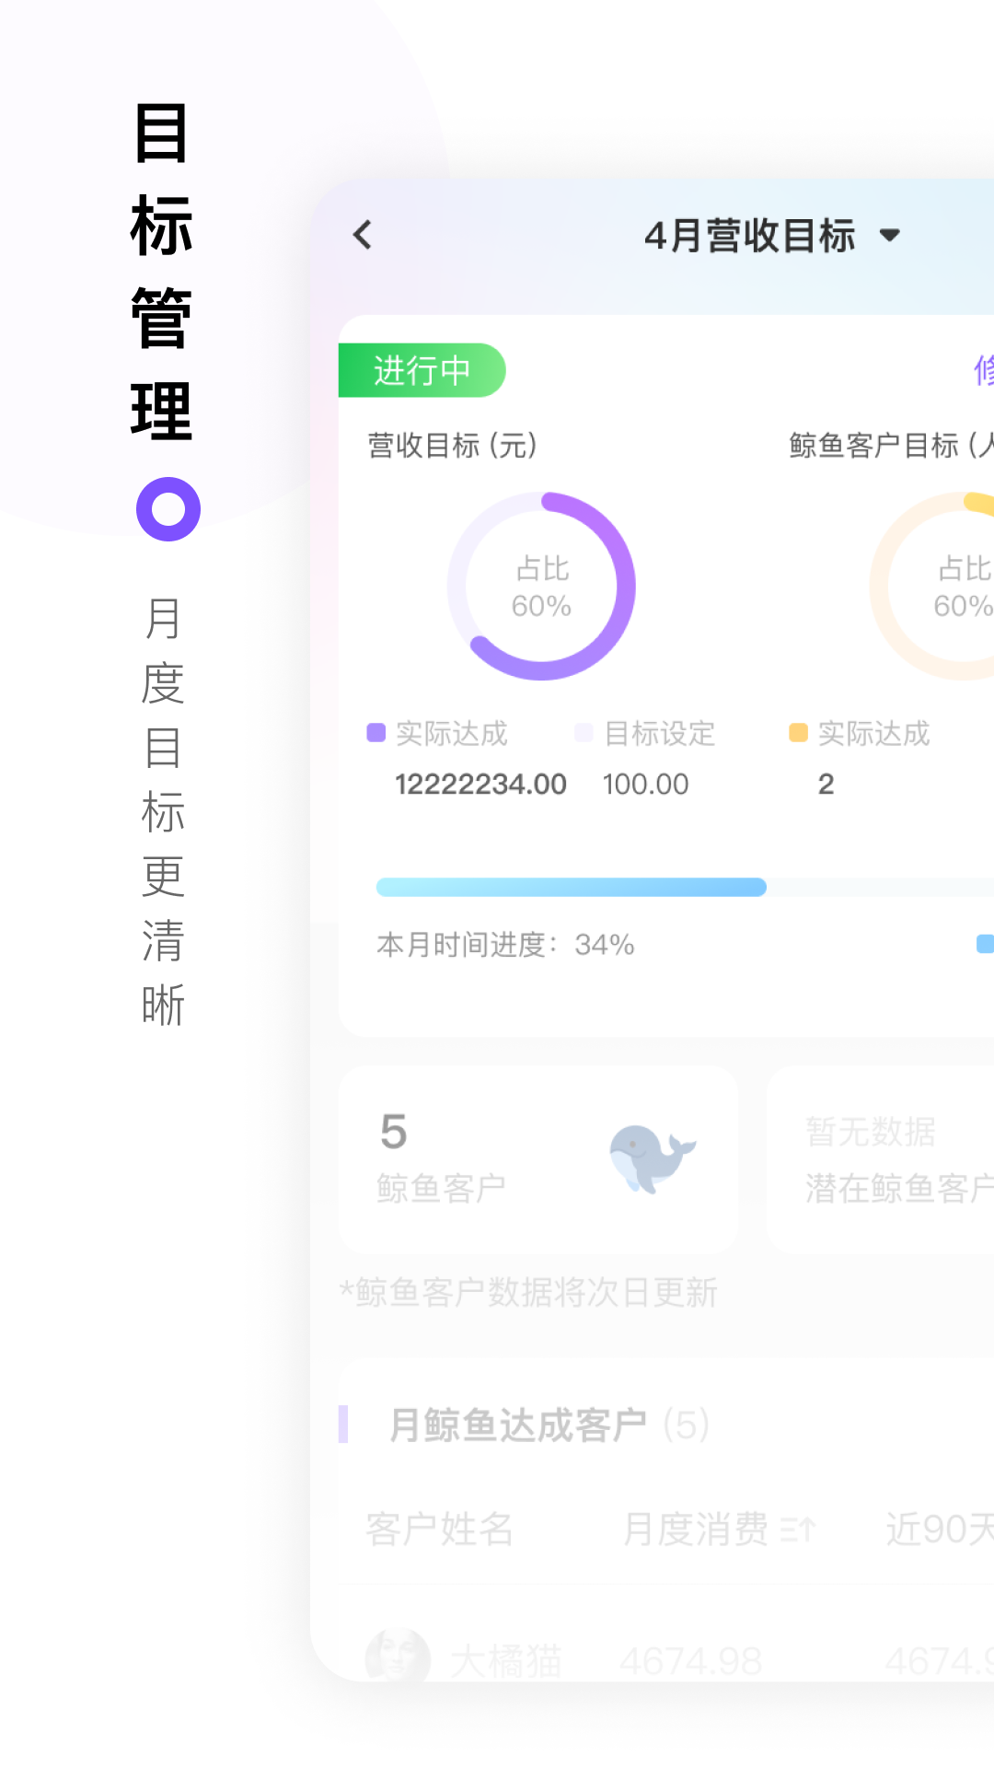Screen dimensions: 994x1768
Task: Click the dropdown triangle beside 4月营收目标
Action: point(889,236)
